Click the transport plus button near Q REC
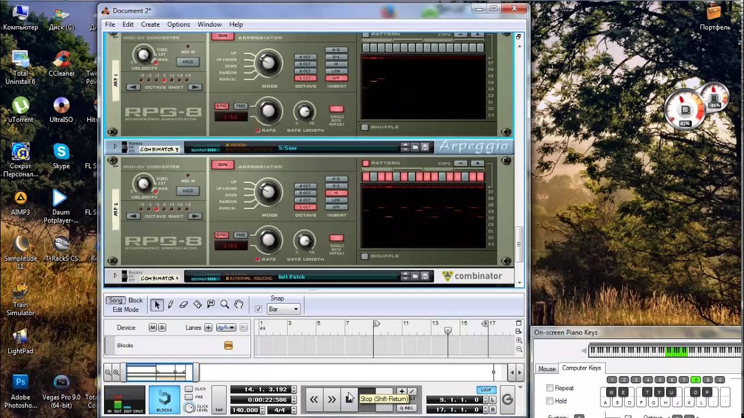The height and width of the screenshot is (418, 744). pyautogui.click(x=401, y=392)
